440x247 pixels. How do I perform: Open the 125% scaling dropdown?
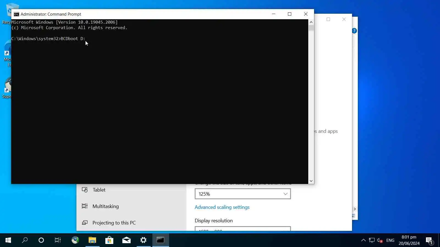click(x=243, y=194)
